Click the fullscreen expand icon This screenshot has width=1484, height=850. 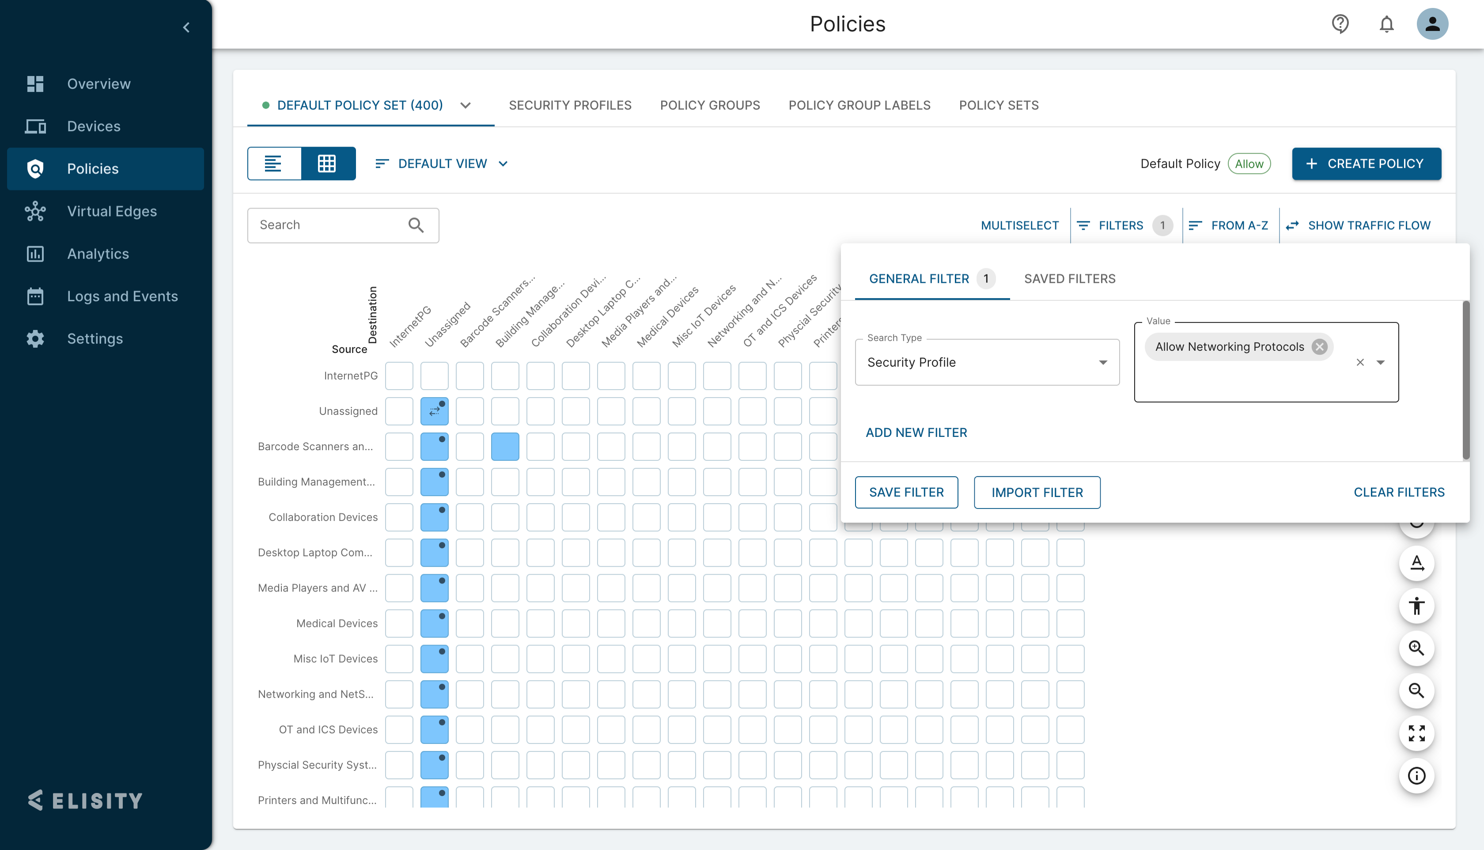click(x=1416, y=733)
